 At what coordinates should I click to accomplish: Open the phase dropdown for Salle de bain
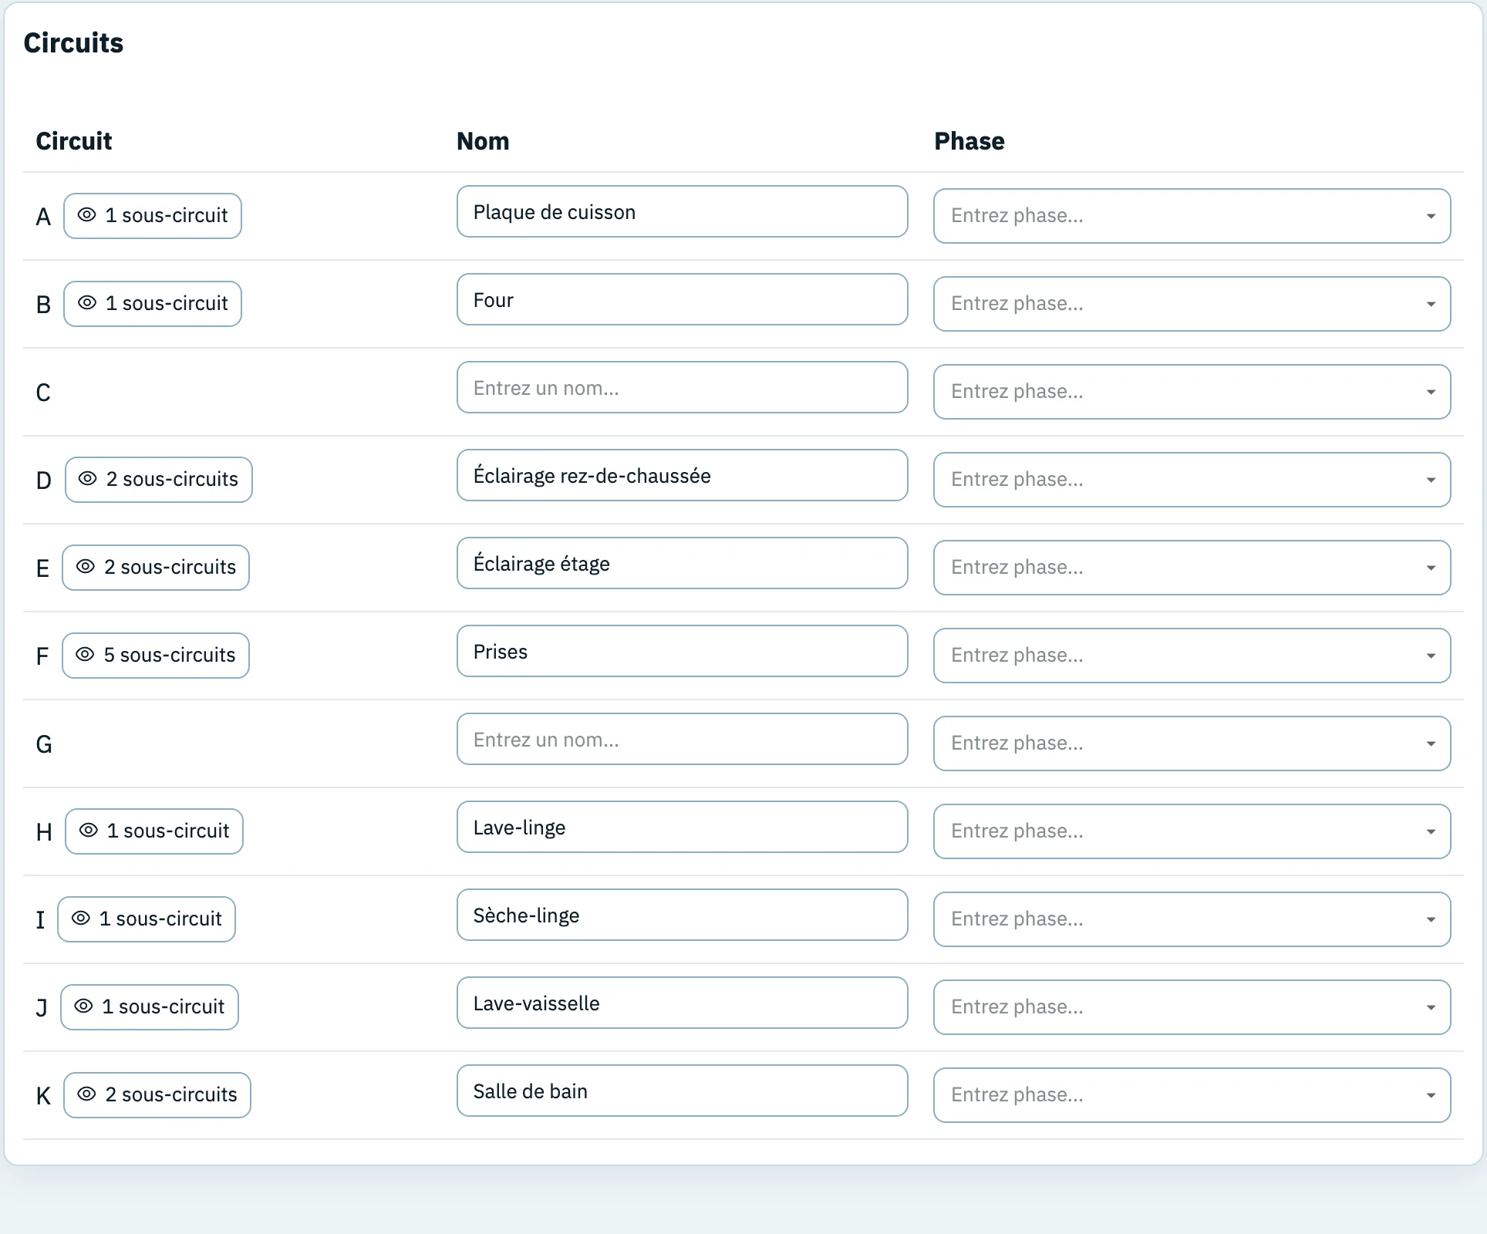(1192, 1095)
